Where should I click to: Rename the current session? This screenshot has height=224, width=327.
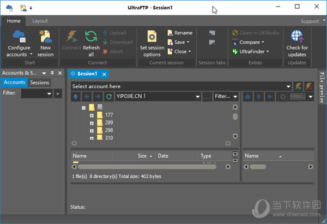coord(180,33)
